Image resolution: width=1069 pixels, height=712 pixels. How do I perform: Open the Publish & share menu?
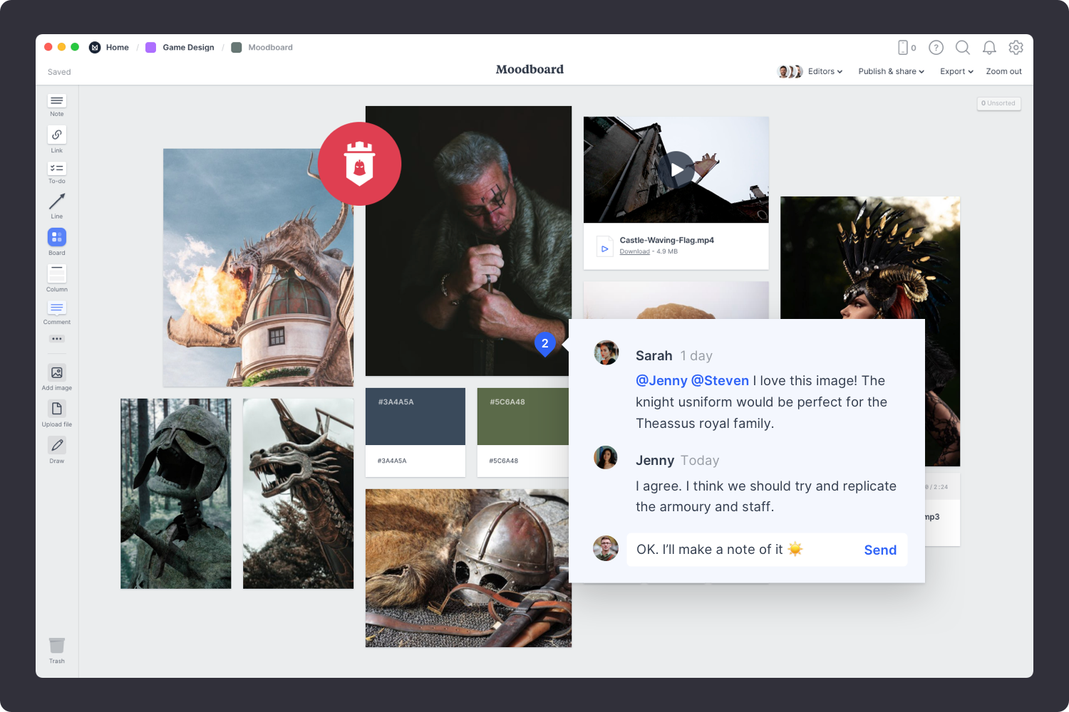point(890,71)
